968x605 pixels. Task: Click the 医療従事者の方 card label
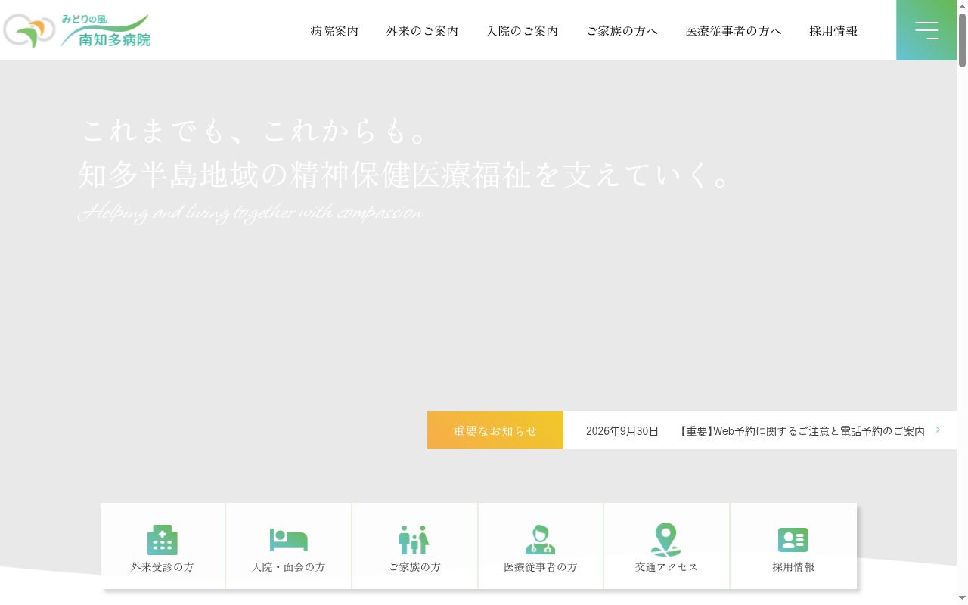point(541,567)
